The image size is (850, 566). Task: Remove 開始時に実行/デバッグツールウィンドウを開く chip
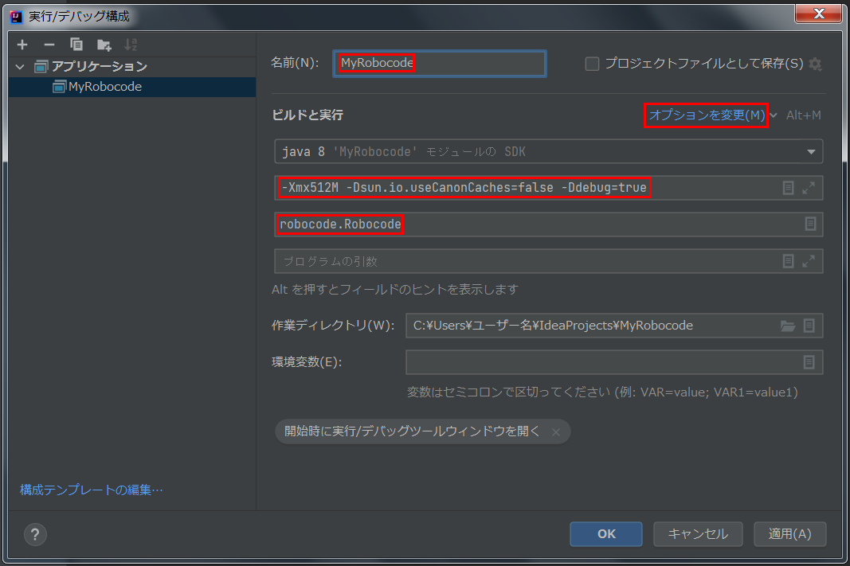555,432
